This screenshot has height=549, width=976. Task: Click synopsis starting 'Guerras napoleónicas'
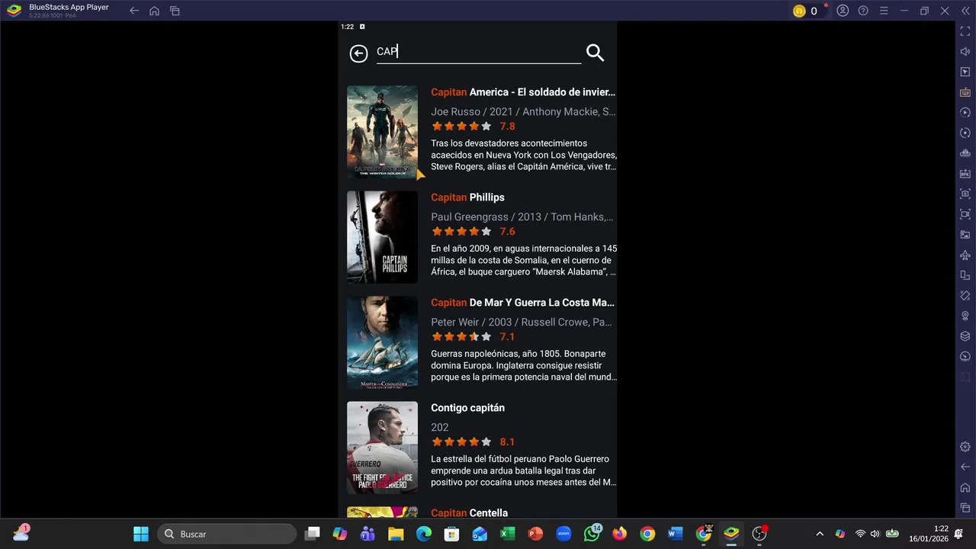(524, 365)
